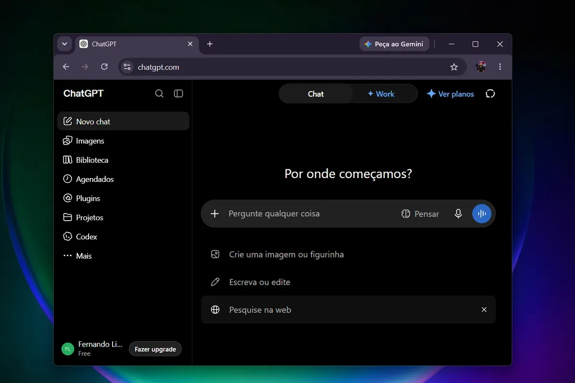Click the Fazer upgrade button
The image size is (575, 383).
[x=155, y=349]
